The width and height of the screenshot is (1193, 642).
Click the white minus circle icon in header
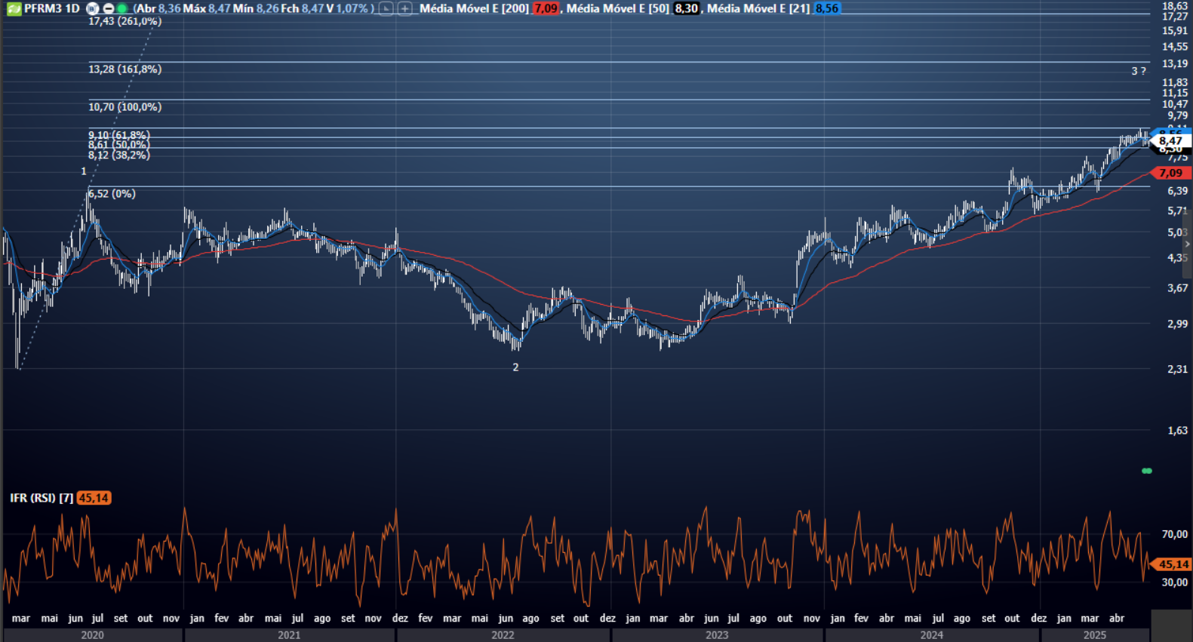(x=108, y=8)
